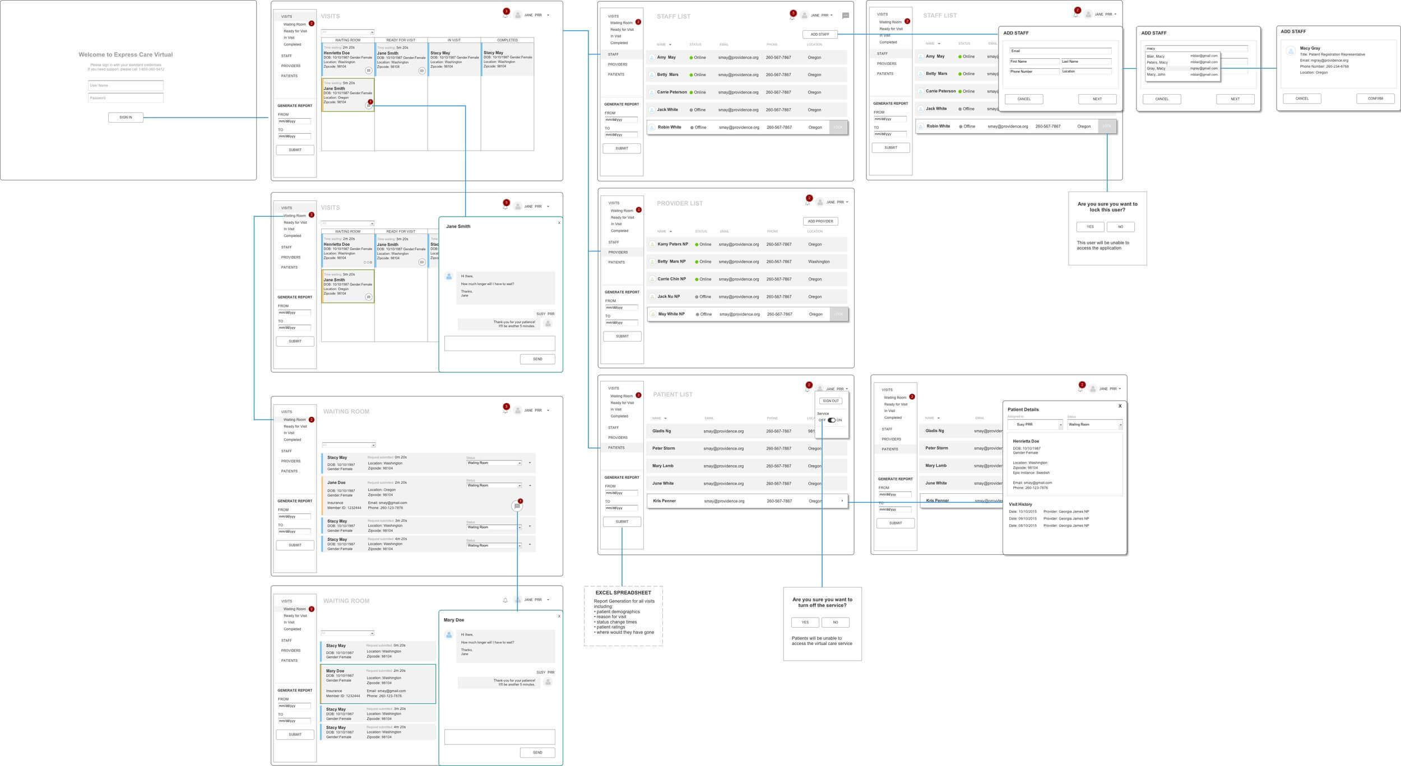This screenshot has width=1401, height=766.
Task: Select VISITS in Provider List sidebar
Action: (x=614, y=203)
